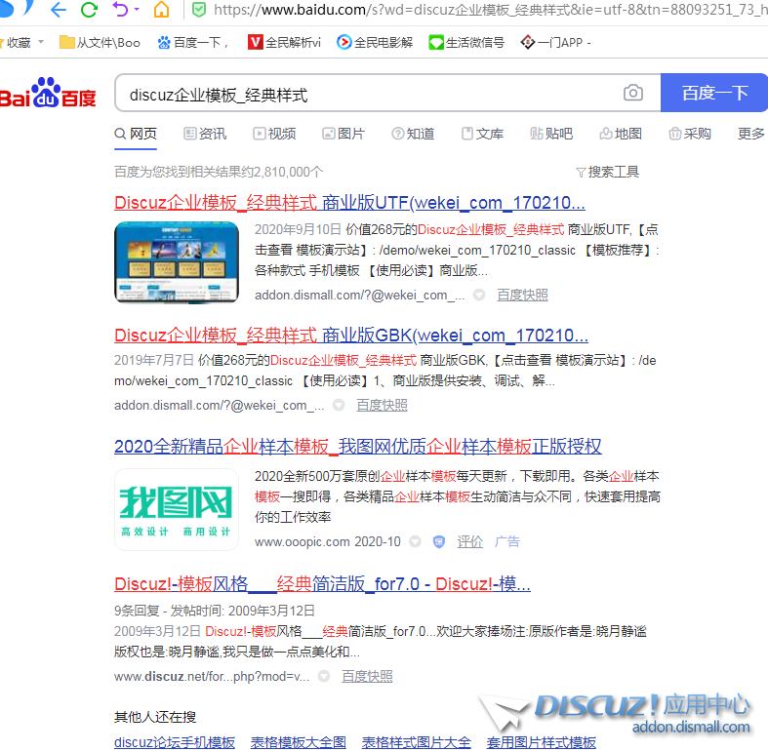Switch to the 知道 tab
Viewport: 768px width, 752px height.
[x=413, y=134]
